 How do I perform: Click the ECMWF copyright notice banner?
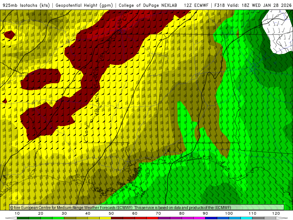pyautogui.click(x=147, y=208)
